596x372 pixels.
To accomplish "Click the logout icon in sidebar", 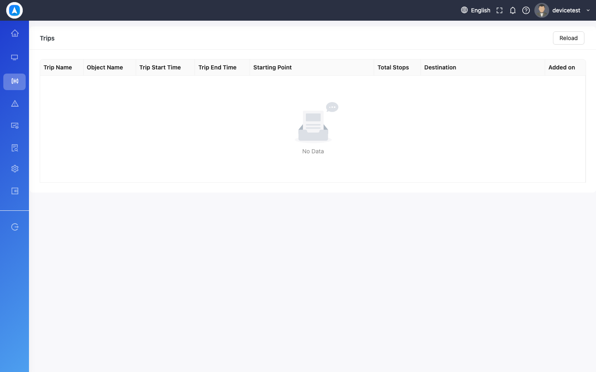I will 15,227.
